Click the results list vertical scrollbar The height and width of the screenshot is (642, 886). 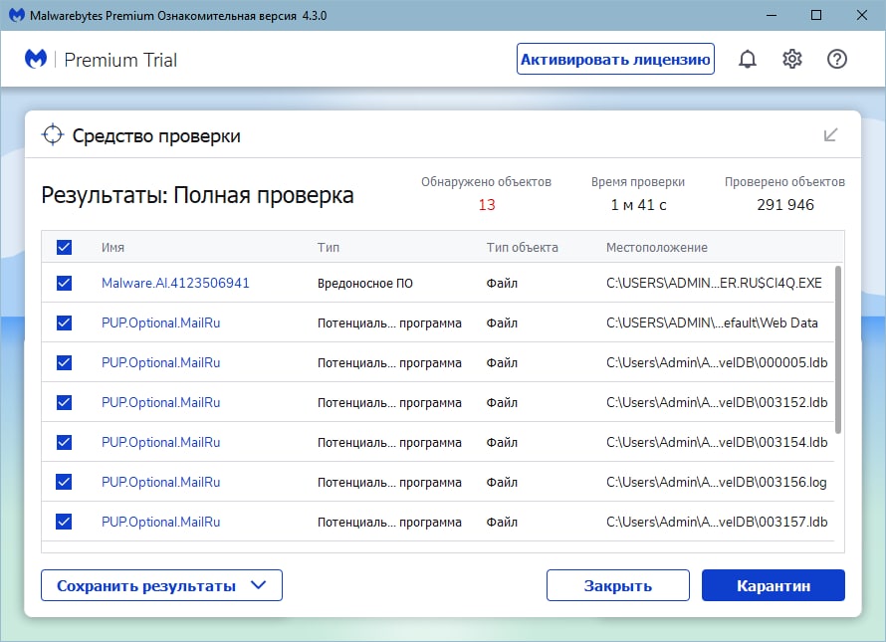click(x=838, y=349)
